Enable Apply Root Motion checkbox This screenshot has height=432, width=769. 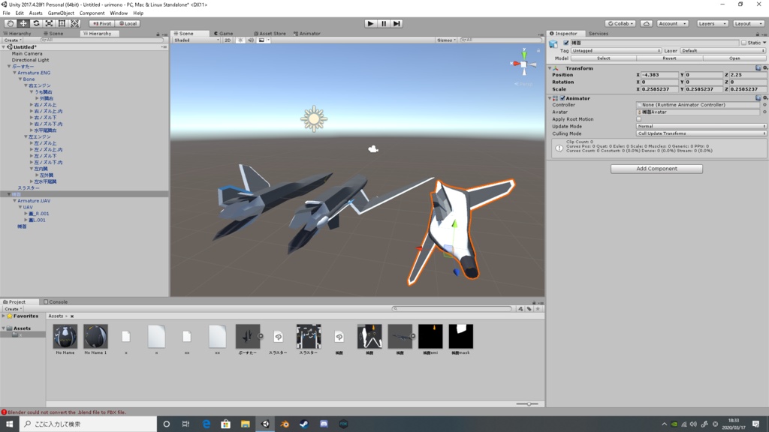638,119
